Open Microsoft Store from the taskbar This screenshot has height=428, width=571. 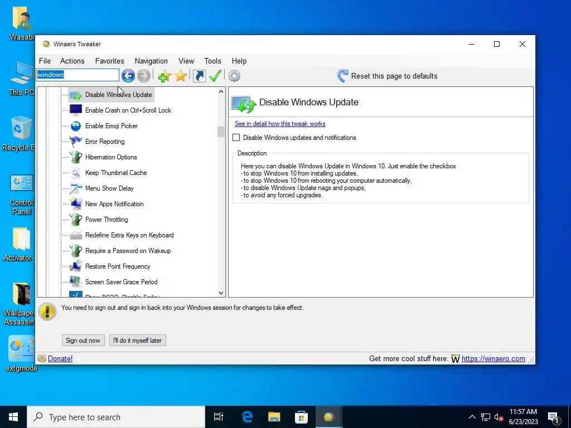pos(301,417)
